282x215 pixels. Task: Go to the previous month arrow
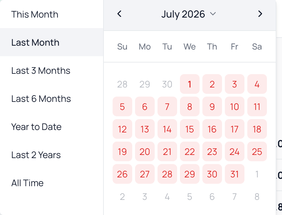coord(119,14)
